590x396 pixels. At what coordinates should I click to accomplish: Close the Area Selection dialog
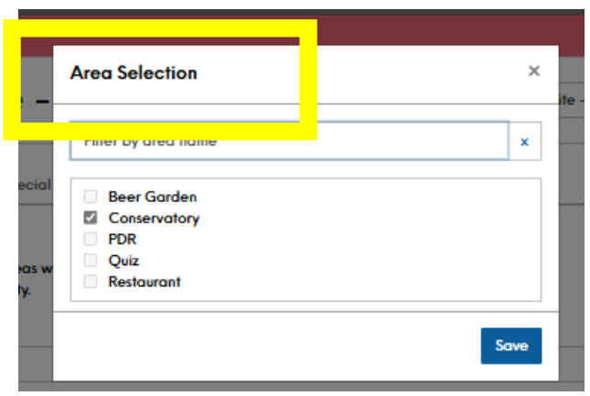point(534,71)
